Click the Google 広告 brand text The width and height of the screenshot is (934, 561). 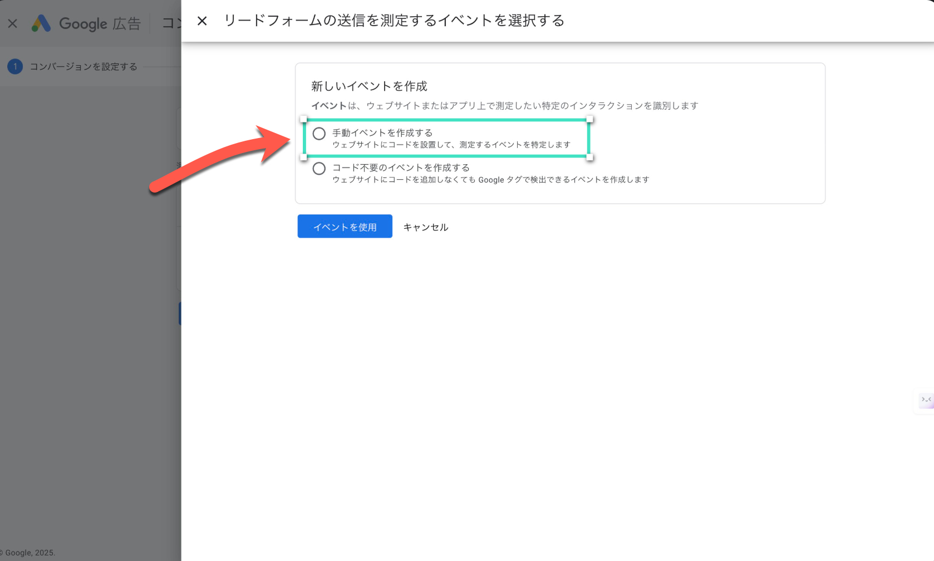(100, 24)
